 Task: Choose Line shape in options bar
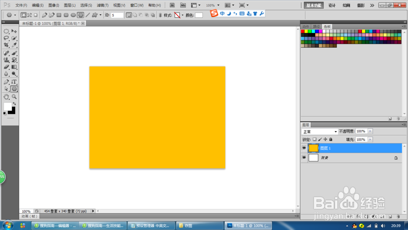click(x=88, y=15)
